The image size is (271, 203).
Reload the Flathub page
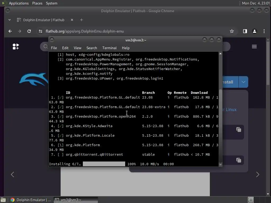coord(29,31)
